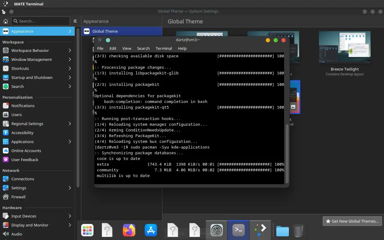Click the User Feedback purple icon
The image size is (384, 240).
tap(6, 160)
